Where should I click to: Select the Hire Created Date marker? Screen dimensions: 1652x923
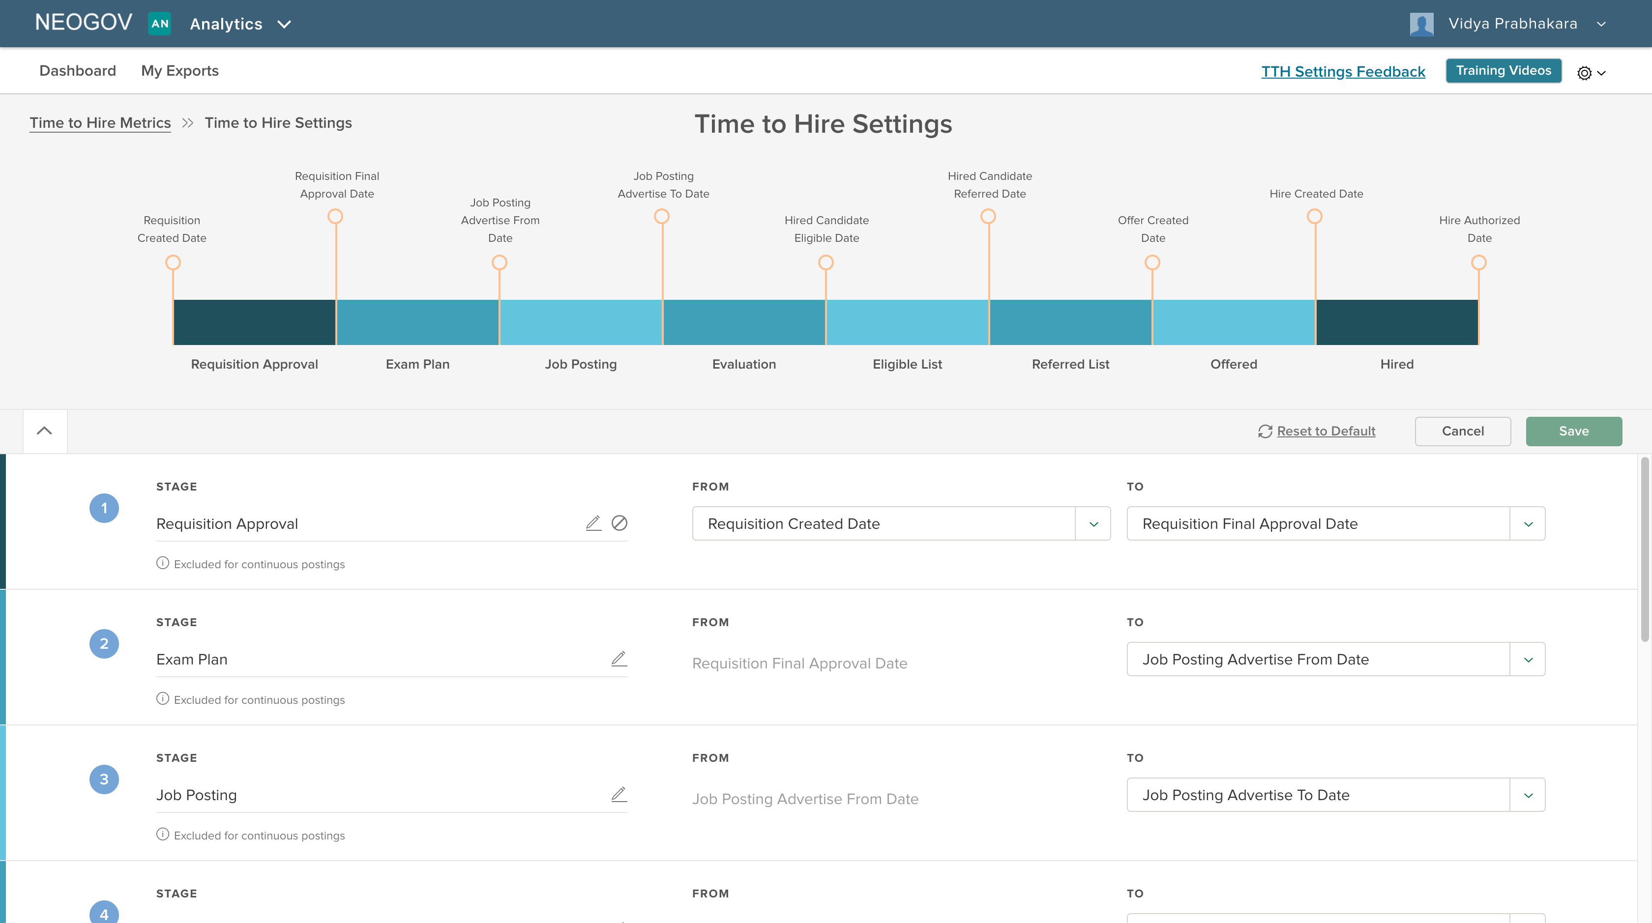1314,217
